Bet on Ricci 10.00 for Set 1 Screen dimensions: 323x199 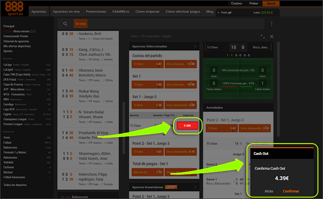tap(181, 84)
